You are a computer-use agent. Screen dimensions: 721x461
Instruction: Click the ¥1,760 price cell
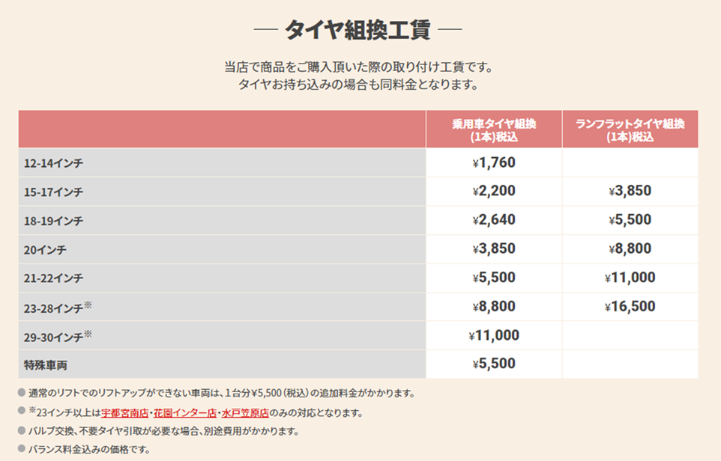(494, 162)
